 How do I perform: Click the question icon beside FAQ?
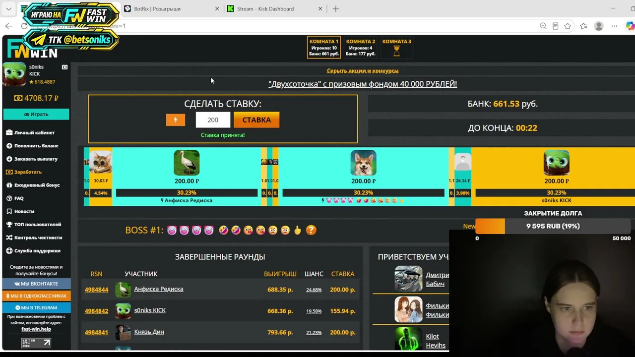tap(9, 198)
